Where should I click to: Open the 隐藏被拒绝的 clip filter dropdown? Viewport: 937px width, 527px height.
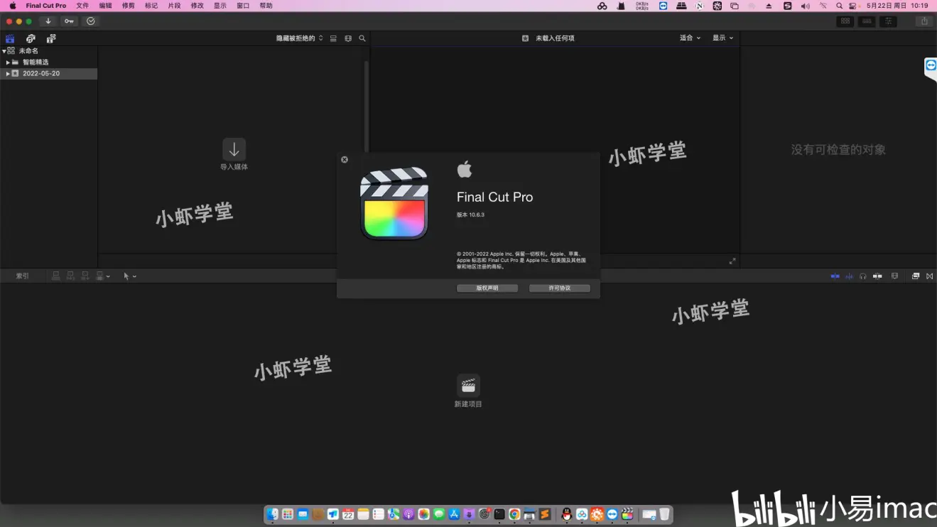tap(300, 38)
